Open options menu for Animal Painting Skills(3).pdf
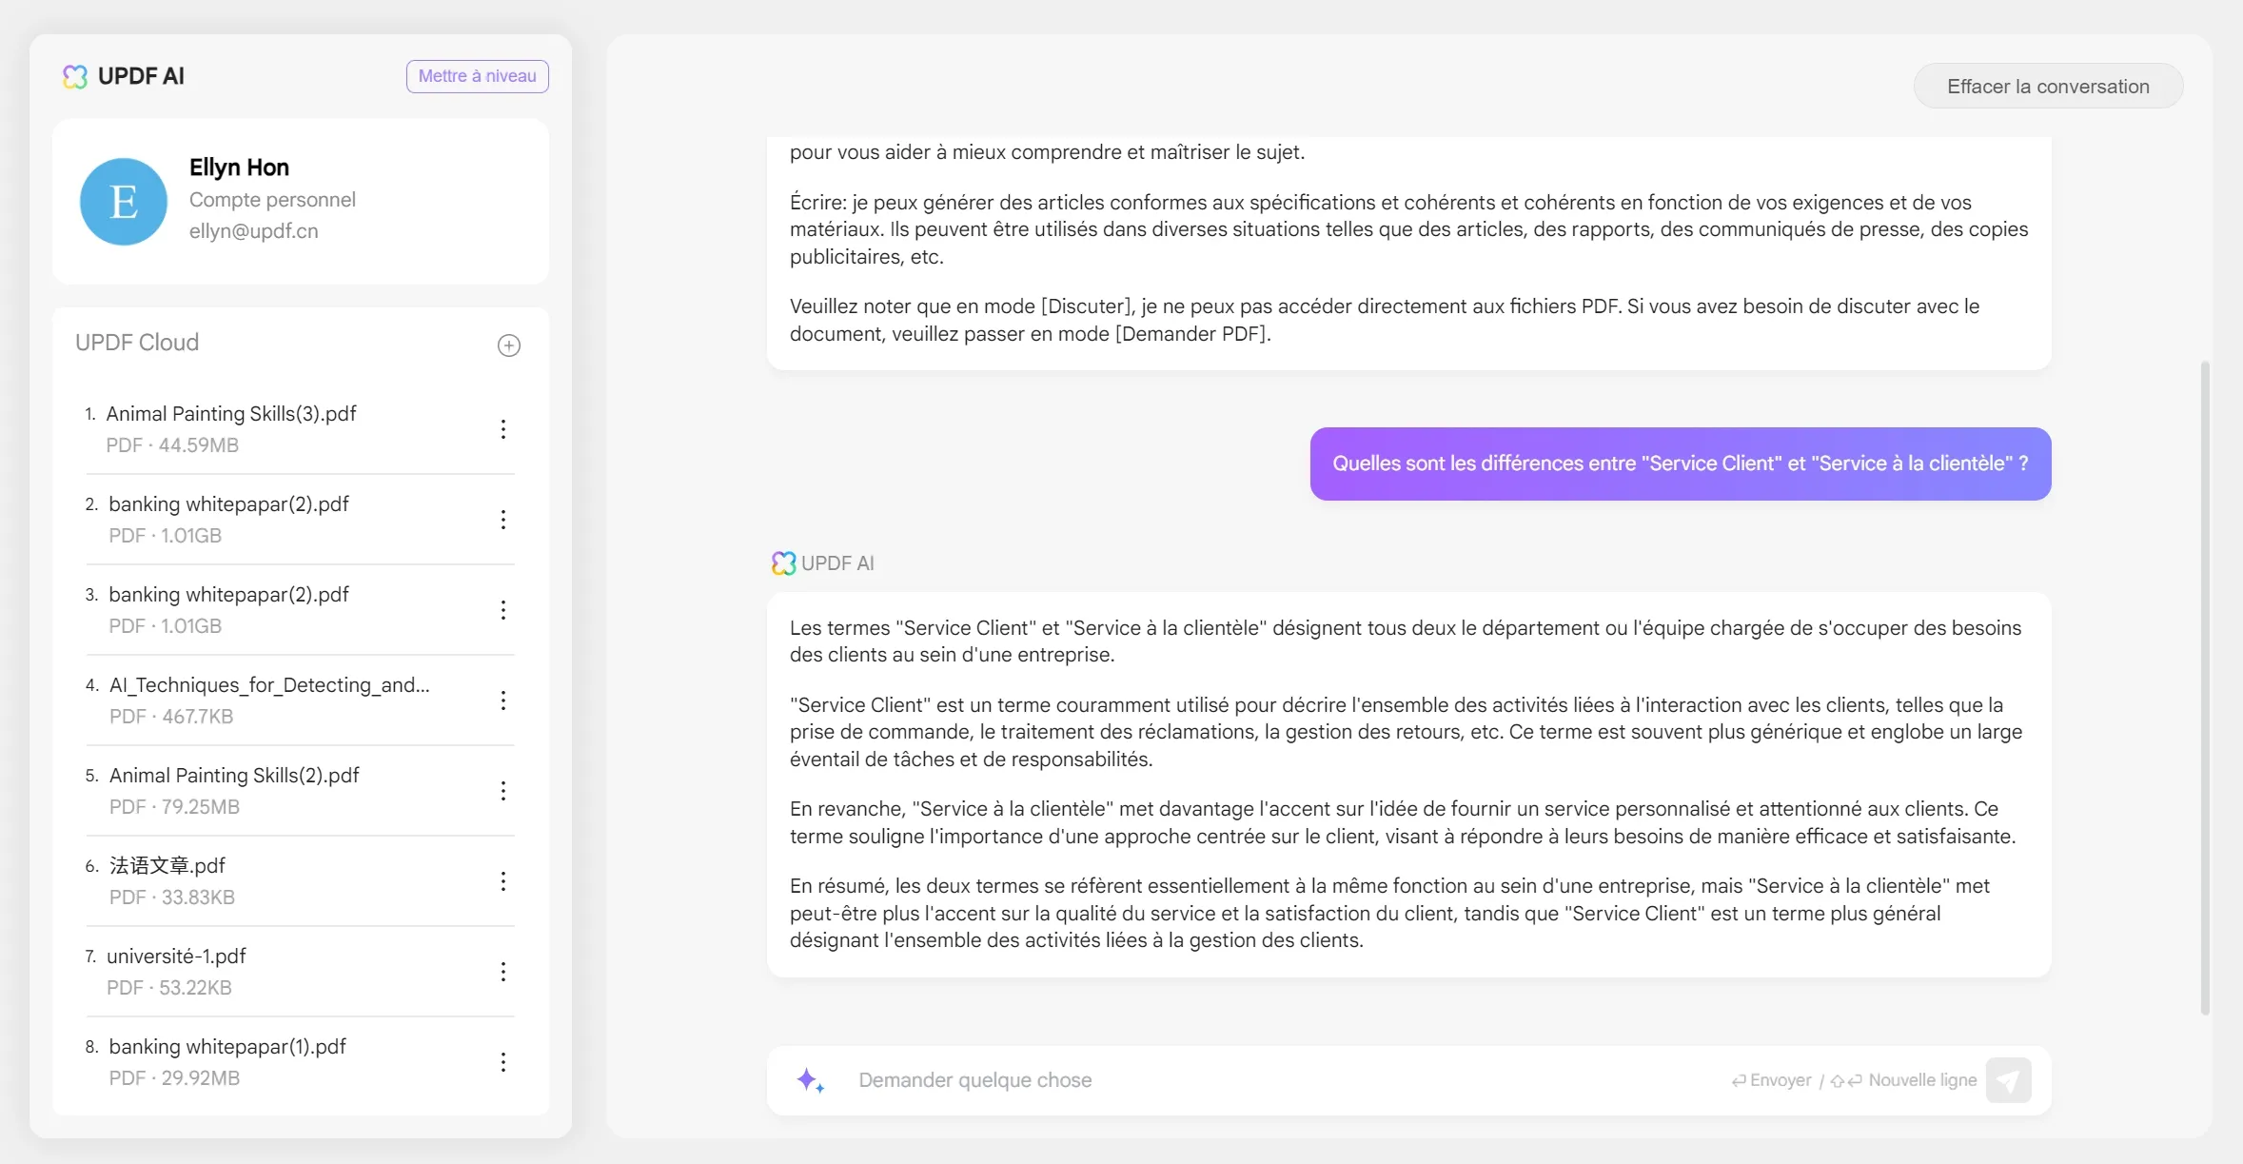Viewport: 2243px width, 1164px height. [x=503, y=429]
